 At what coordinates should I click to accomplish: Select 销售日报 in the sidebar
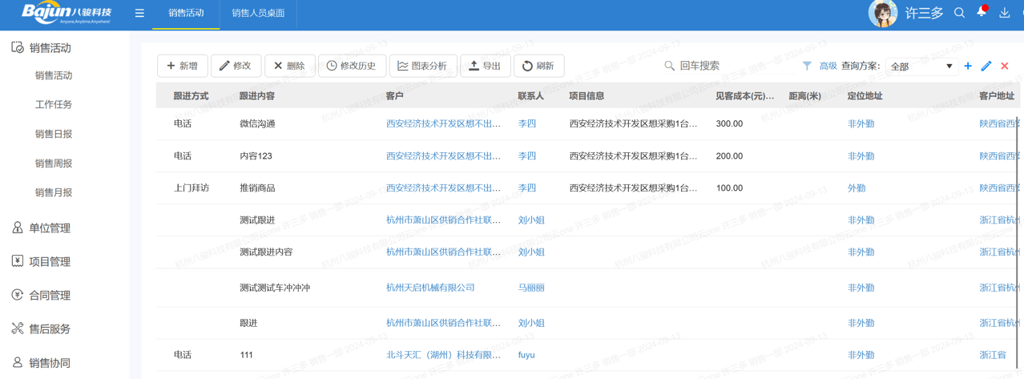click(54, 134)
